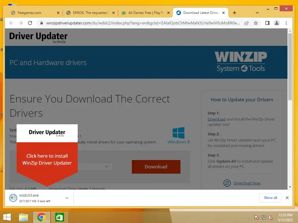Click the circular refresh icon beside Download Now
Viewport: 298px width, 223px height.
[227, 183]
